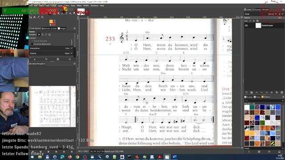
Task: Duplicate the current layer
Action: (267, 92)
